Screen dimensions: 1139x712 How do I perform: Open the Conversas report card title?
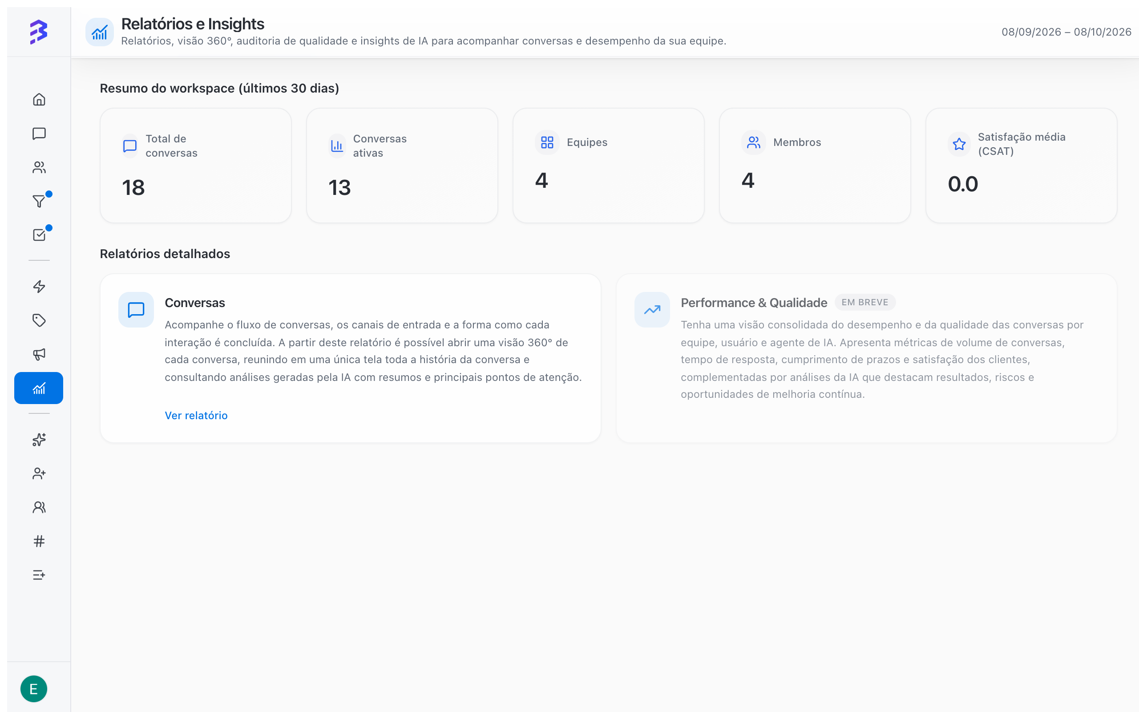(x=195, y=303)
